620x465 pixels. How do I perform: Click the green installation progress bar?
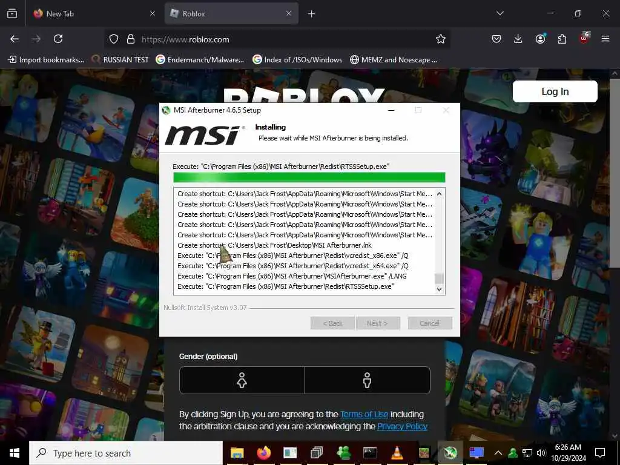(309, 177)
